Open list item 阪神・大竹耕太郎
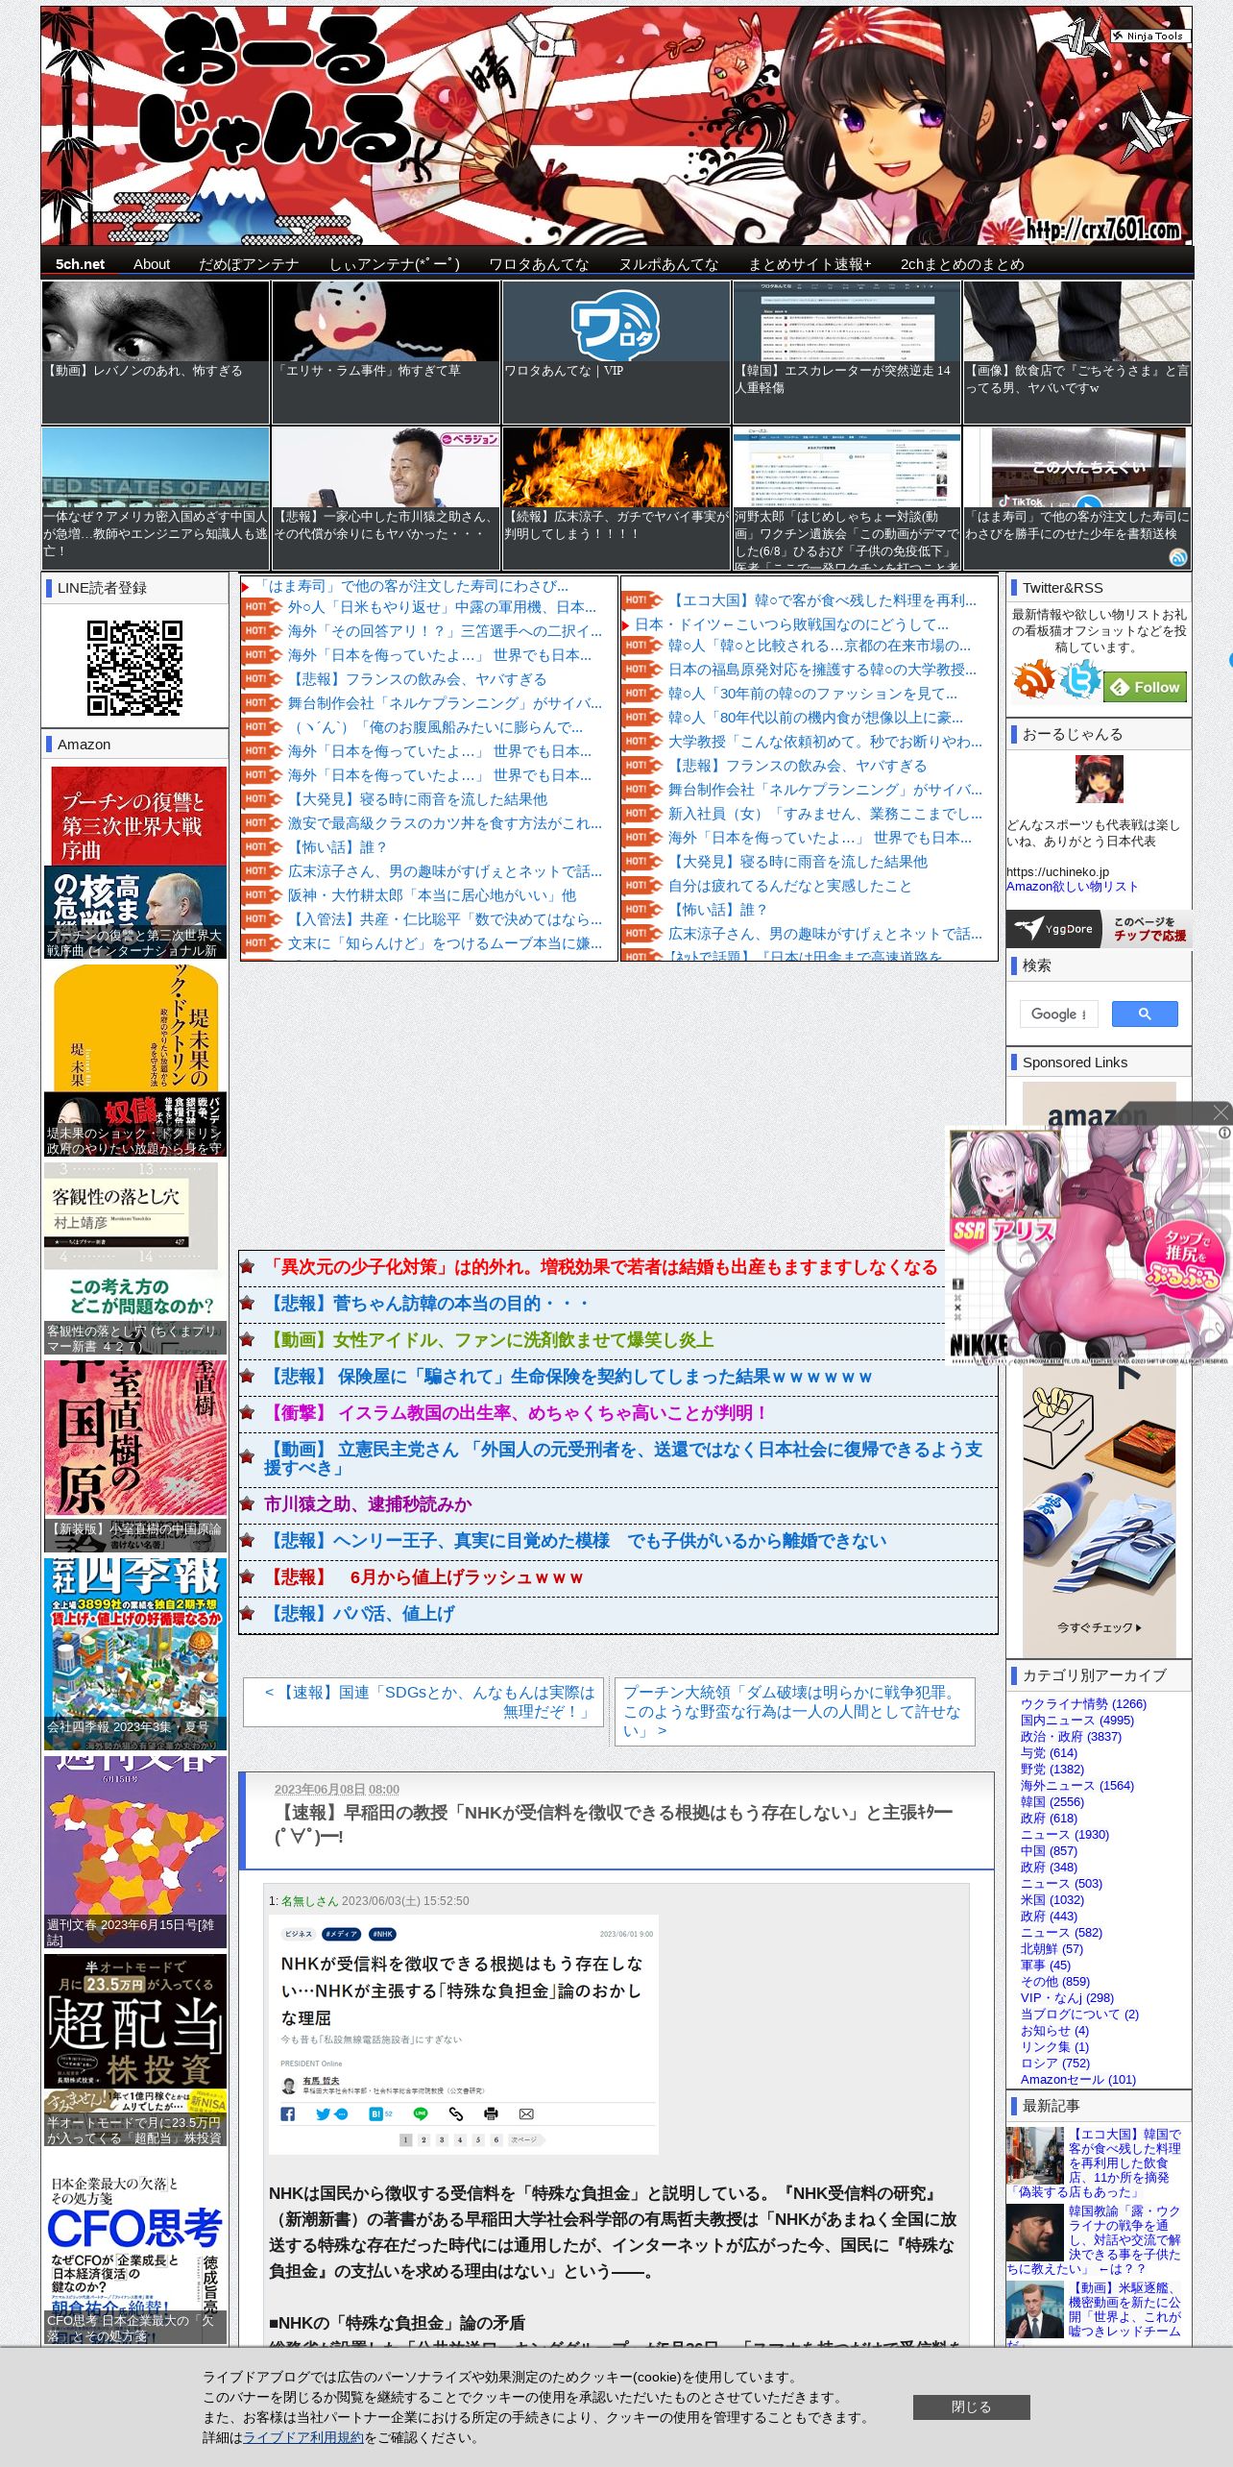1233x2467 pixels. 432,895
